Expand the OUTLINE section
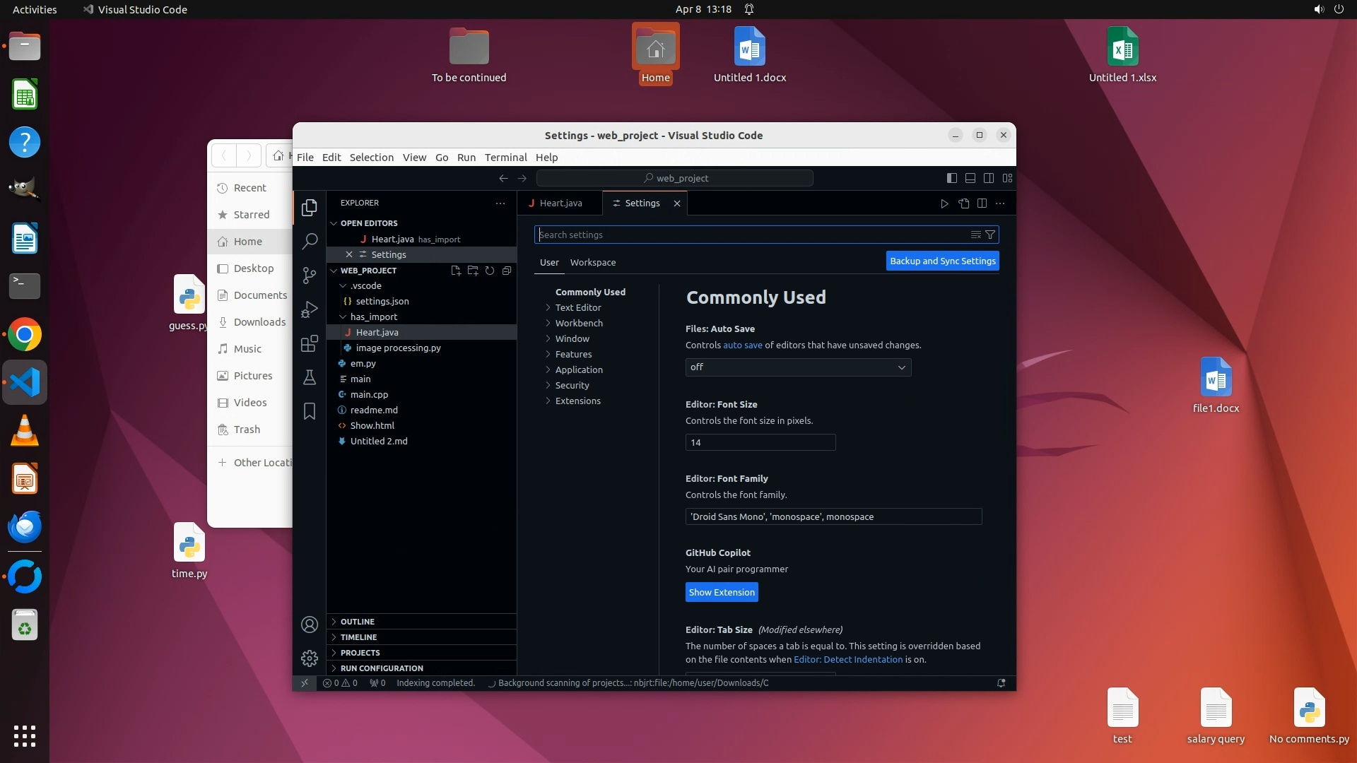 (x=358, y=622)
